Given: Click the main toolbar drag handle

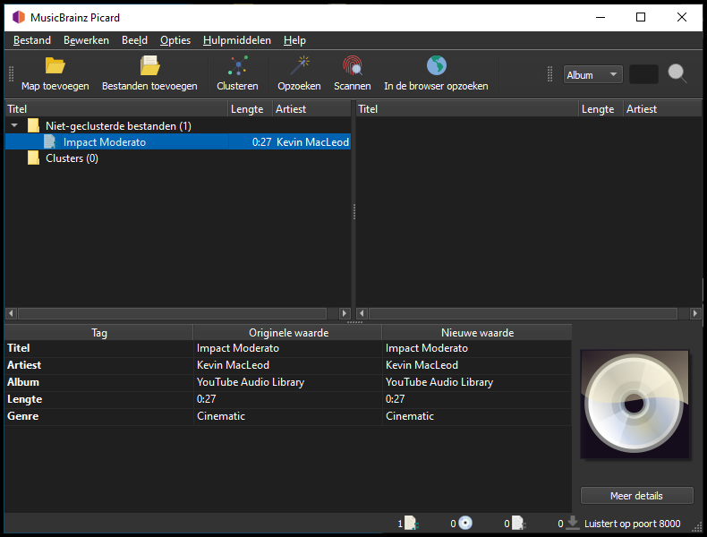Looking at the screenshot, I should pyautogui.click(x=12, y=74).
